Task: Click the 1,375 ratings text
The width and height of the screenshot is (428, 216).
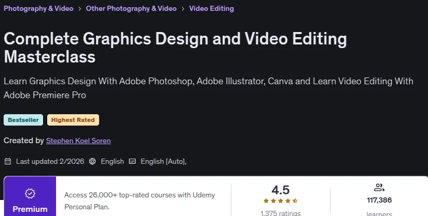Action: click(281, 213)
